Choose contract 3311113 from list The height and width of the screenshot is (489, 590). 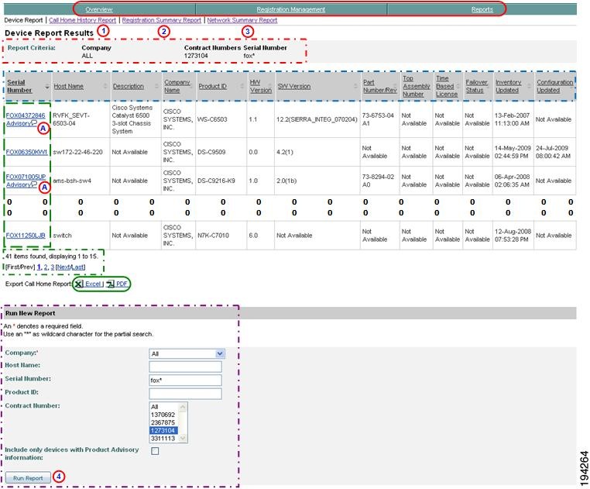[163, 439]
